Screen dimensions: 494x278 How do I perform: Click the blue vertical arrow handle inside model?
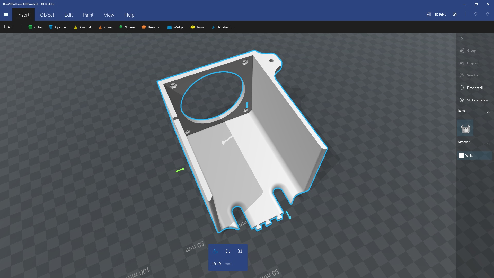tap(247, 105)
